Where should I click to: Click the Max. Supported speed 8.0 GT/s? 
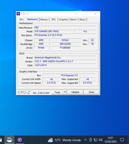pos(88,83)
